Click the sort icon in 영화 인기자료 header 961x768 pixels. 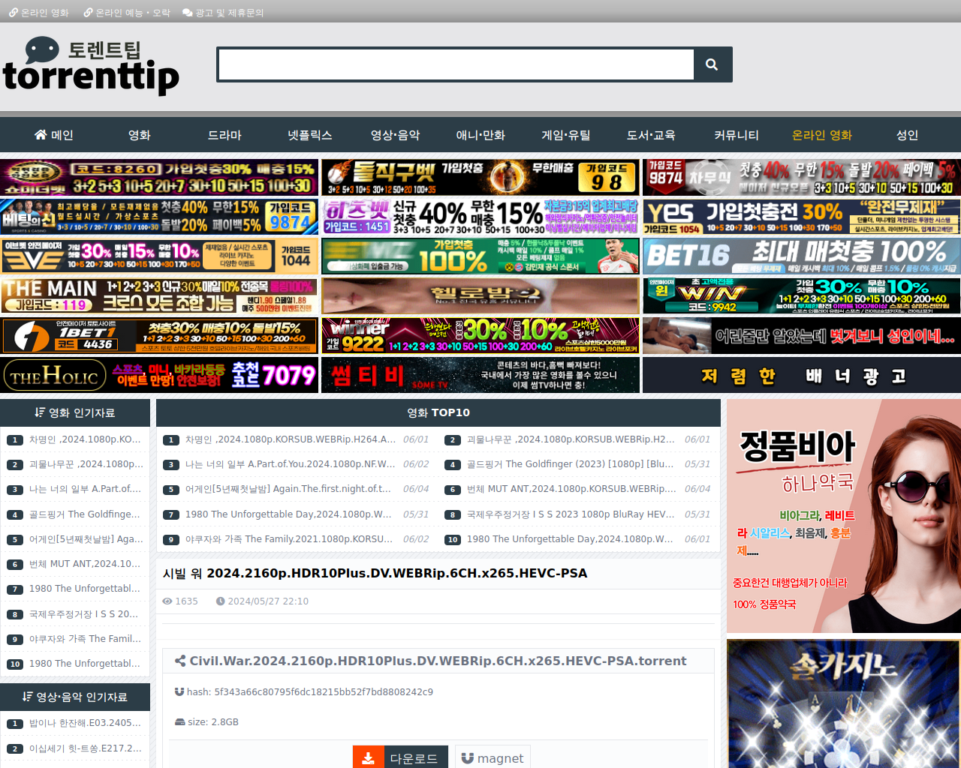(40, 412)
